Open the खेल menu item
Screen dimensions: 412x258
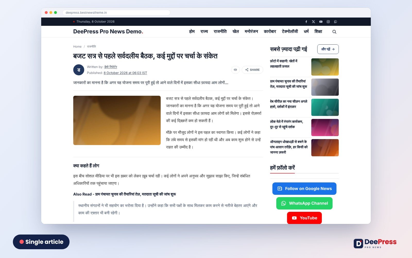point(236,31)
